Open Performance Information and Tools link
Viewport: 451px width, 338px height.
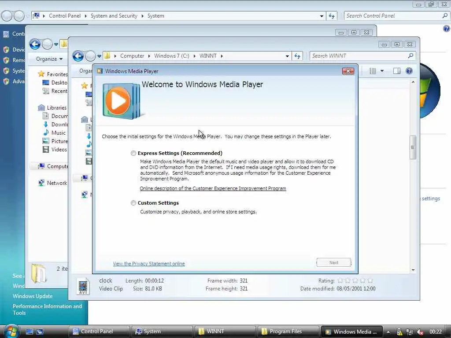47,309
